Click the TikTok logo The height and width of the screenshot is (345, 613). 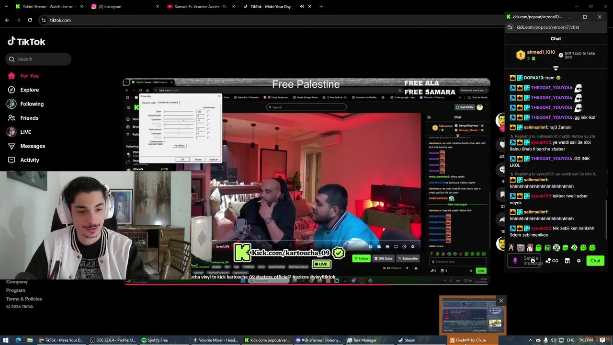coord(26,42)
